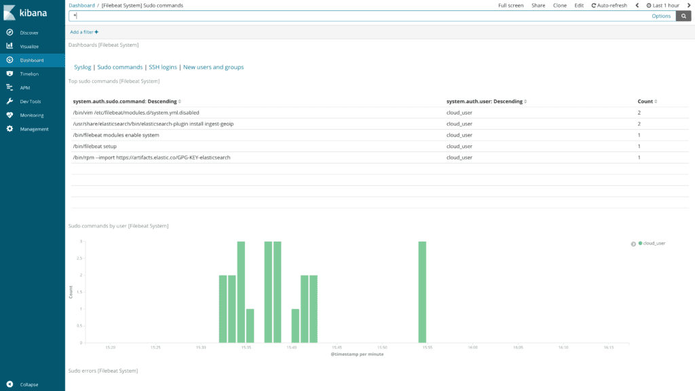
Task: Click the elasticsearch-plugin install ingest-geoip row
Action: [x=380, y=124]
